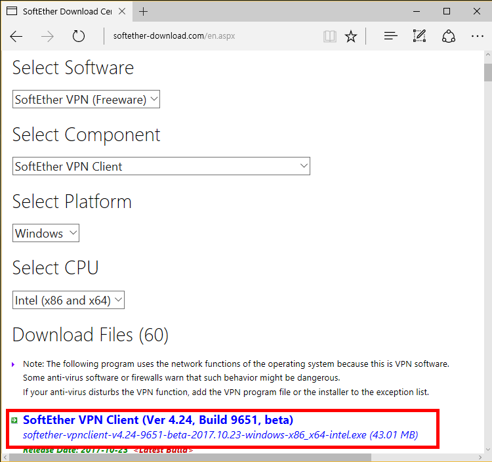Open the Intel (x86 and x64) CPU dropdown
492x462 pixels.
click(68, 300)
